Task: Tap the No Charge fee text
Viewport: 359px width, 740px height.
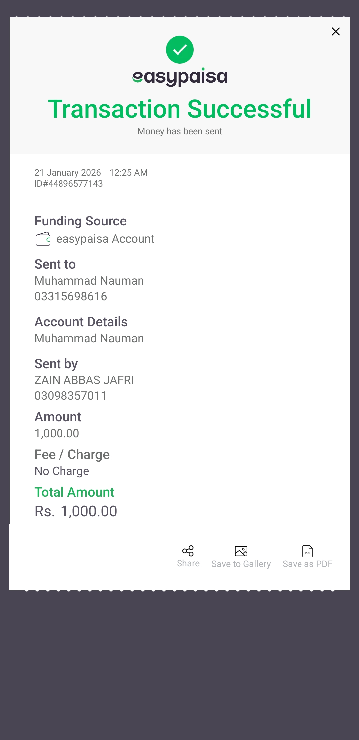Action: 62,471
